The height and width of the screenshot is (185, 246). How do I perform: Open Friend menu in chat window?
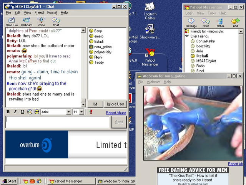pyautogui.click(x=39, y=13)
